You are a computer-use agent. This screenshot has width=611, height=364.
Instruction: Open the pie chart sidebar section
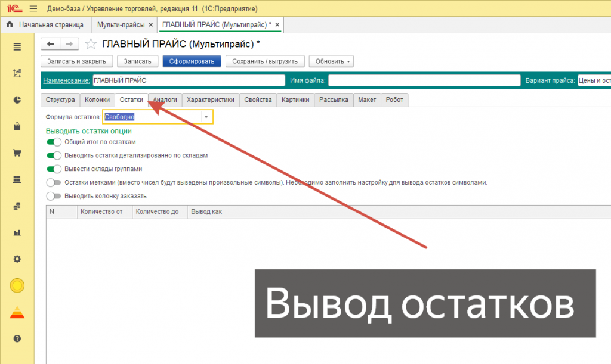[17, 100]
